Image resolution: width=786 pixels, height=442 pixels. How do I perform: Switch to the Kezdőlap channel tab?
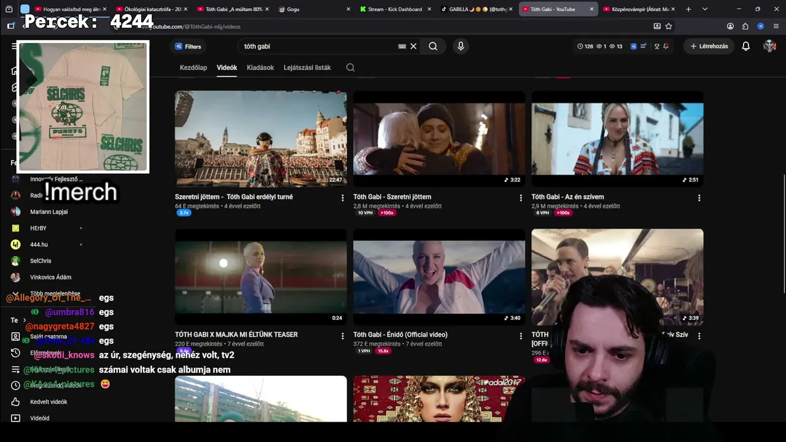click(193, 68)
